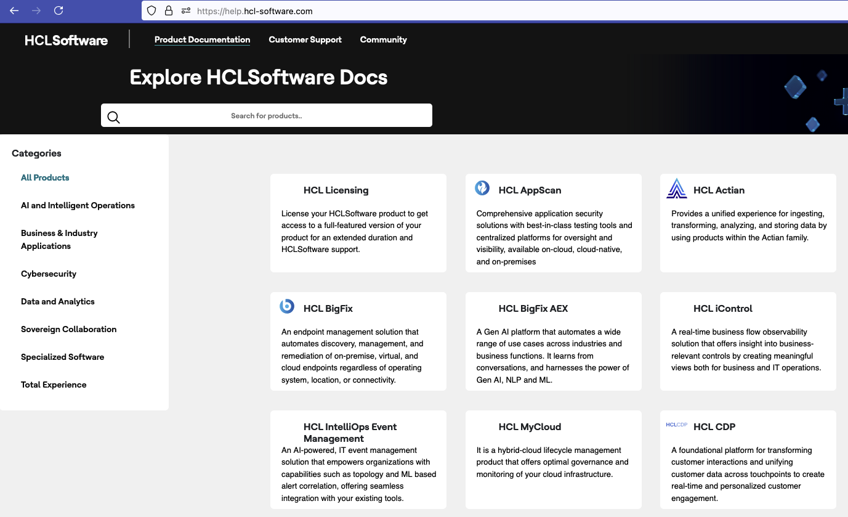Click the browser back arrow
The width and height of the screenshot is (848, 517).
click(14, 10)
